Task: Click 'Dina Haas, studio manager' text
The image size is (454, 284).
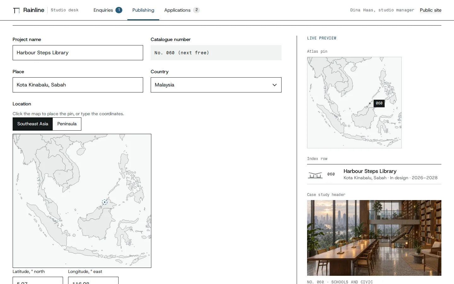Action: tap(382, 10)
